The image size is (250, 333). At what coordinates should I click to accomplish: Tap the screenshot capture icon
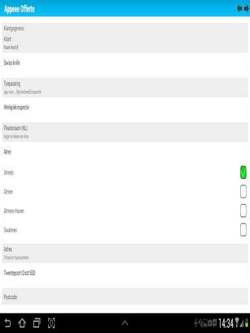(51, 323)
